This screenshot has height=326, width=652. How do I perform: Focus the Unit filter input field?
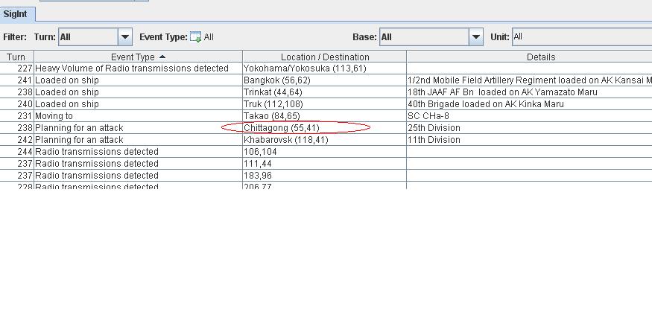(x=582, y=37)
